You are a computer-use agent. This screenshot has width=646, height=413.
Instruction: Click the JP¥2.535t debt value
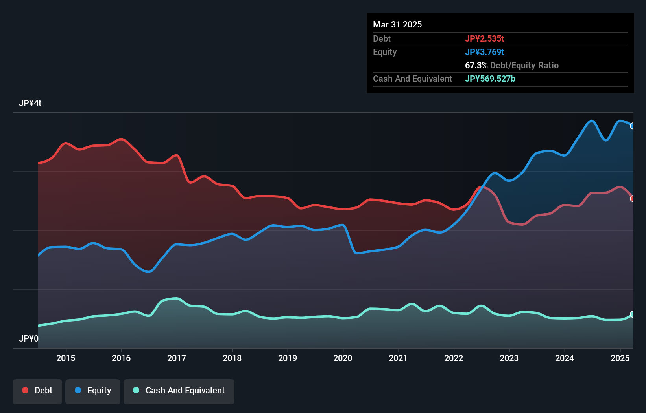[x=485, y=38]
